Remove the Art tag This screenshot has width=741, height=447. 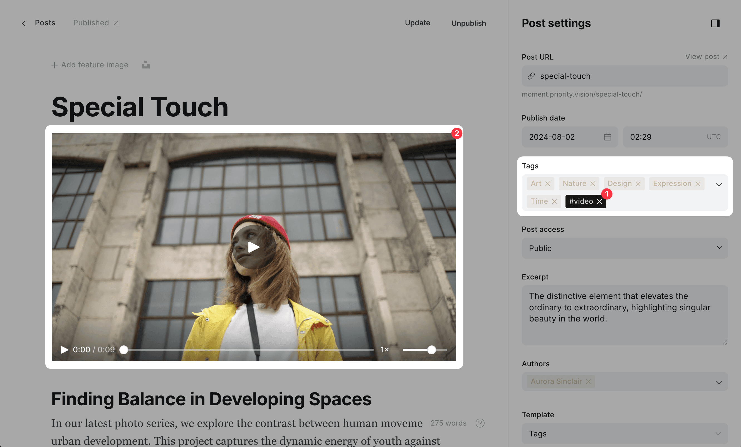(548, 184)
